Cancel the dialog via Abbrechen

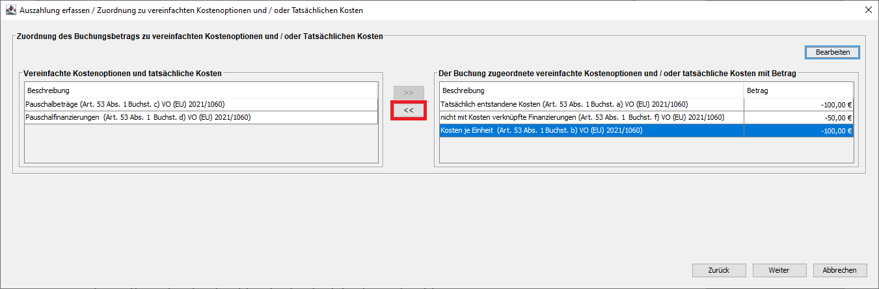click(839, 270)
